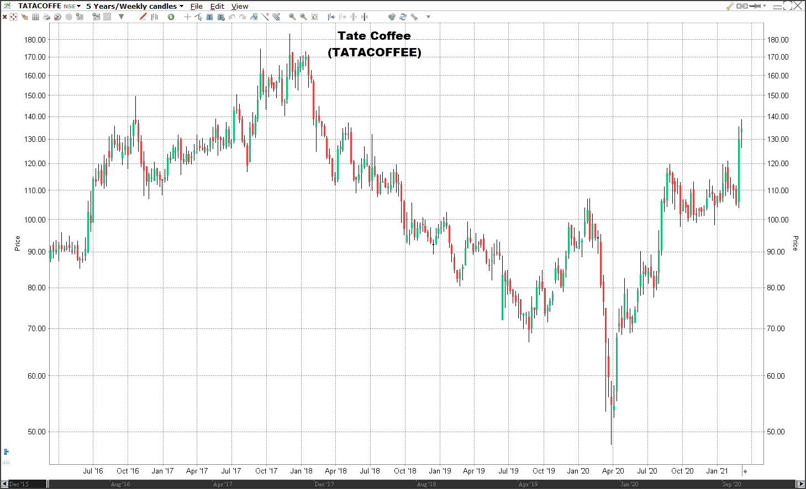Click the Price label on left axis
Image resolution: width=806 pixels, height=489 pixels.
coord(17,243)
